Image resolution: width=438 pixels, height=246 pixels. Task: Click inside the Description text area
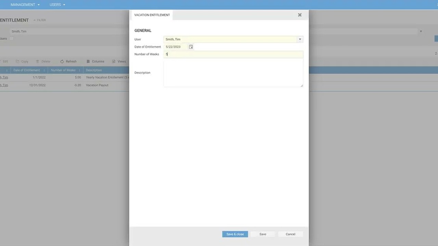[x=233, y=73]
